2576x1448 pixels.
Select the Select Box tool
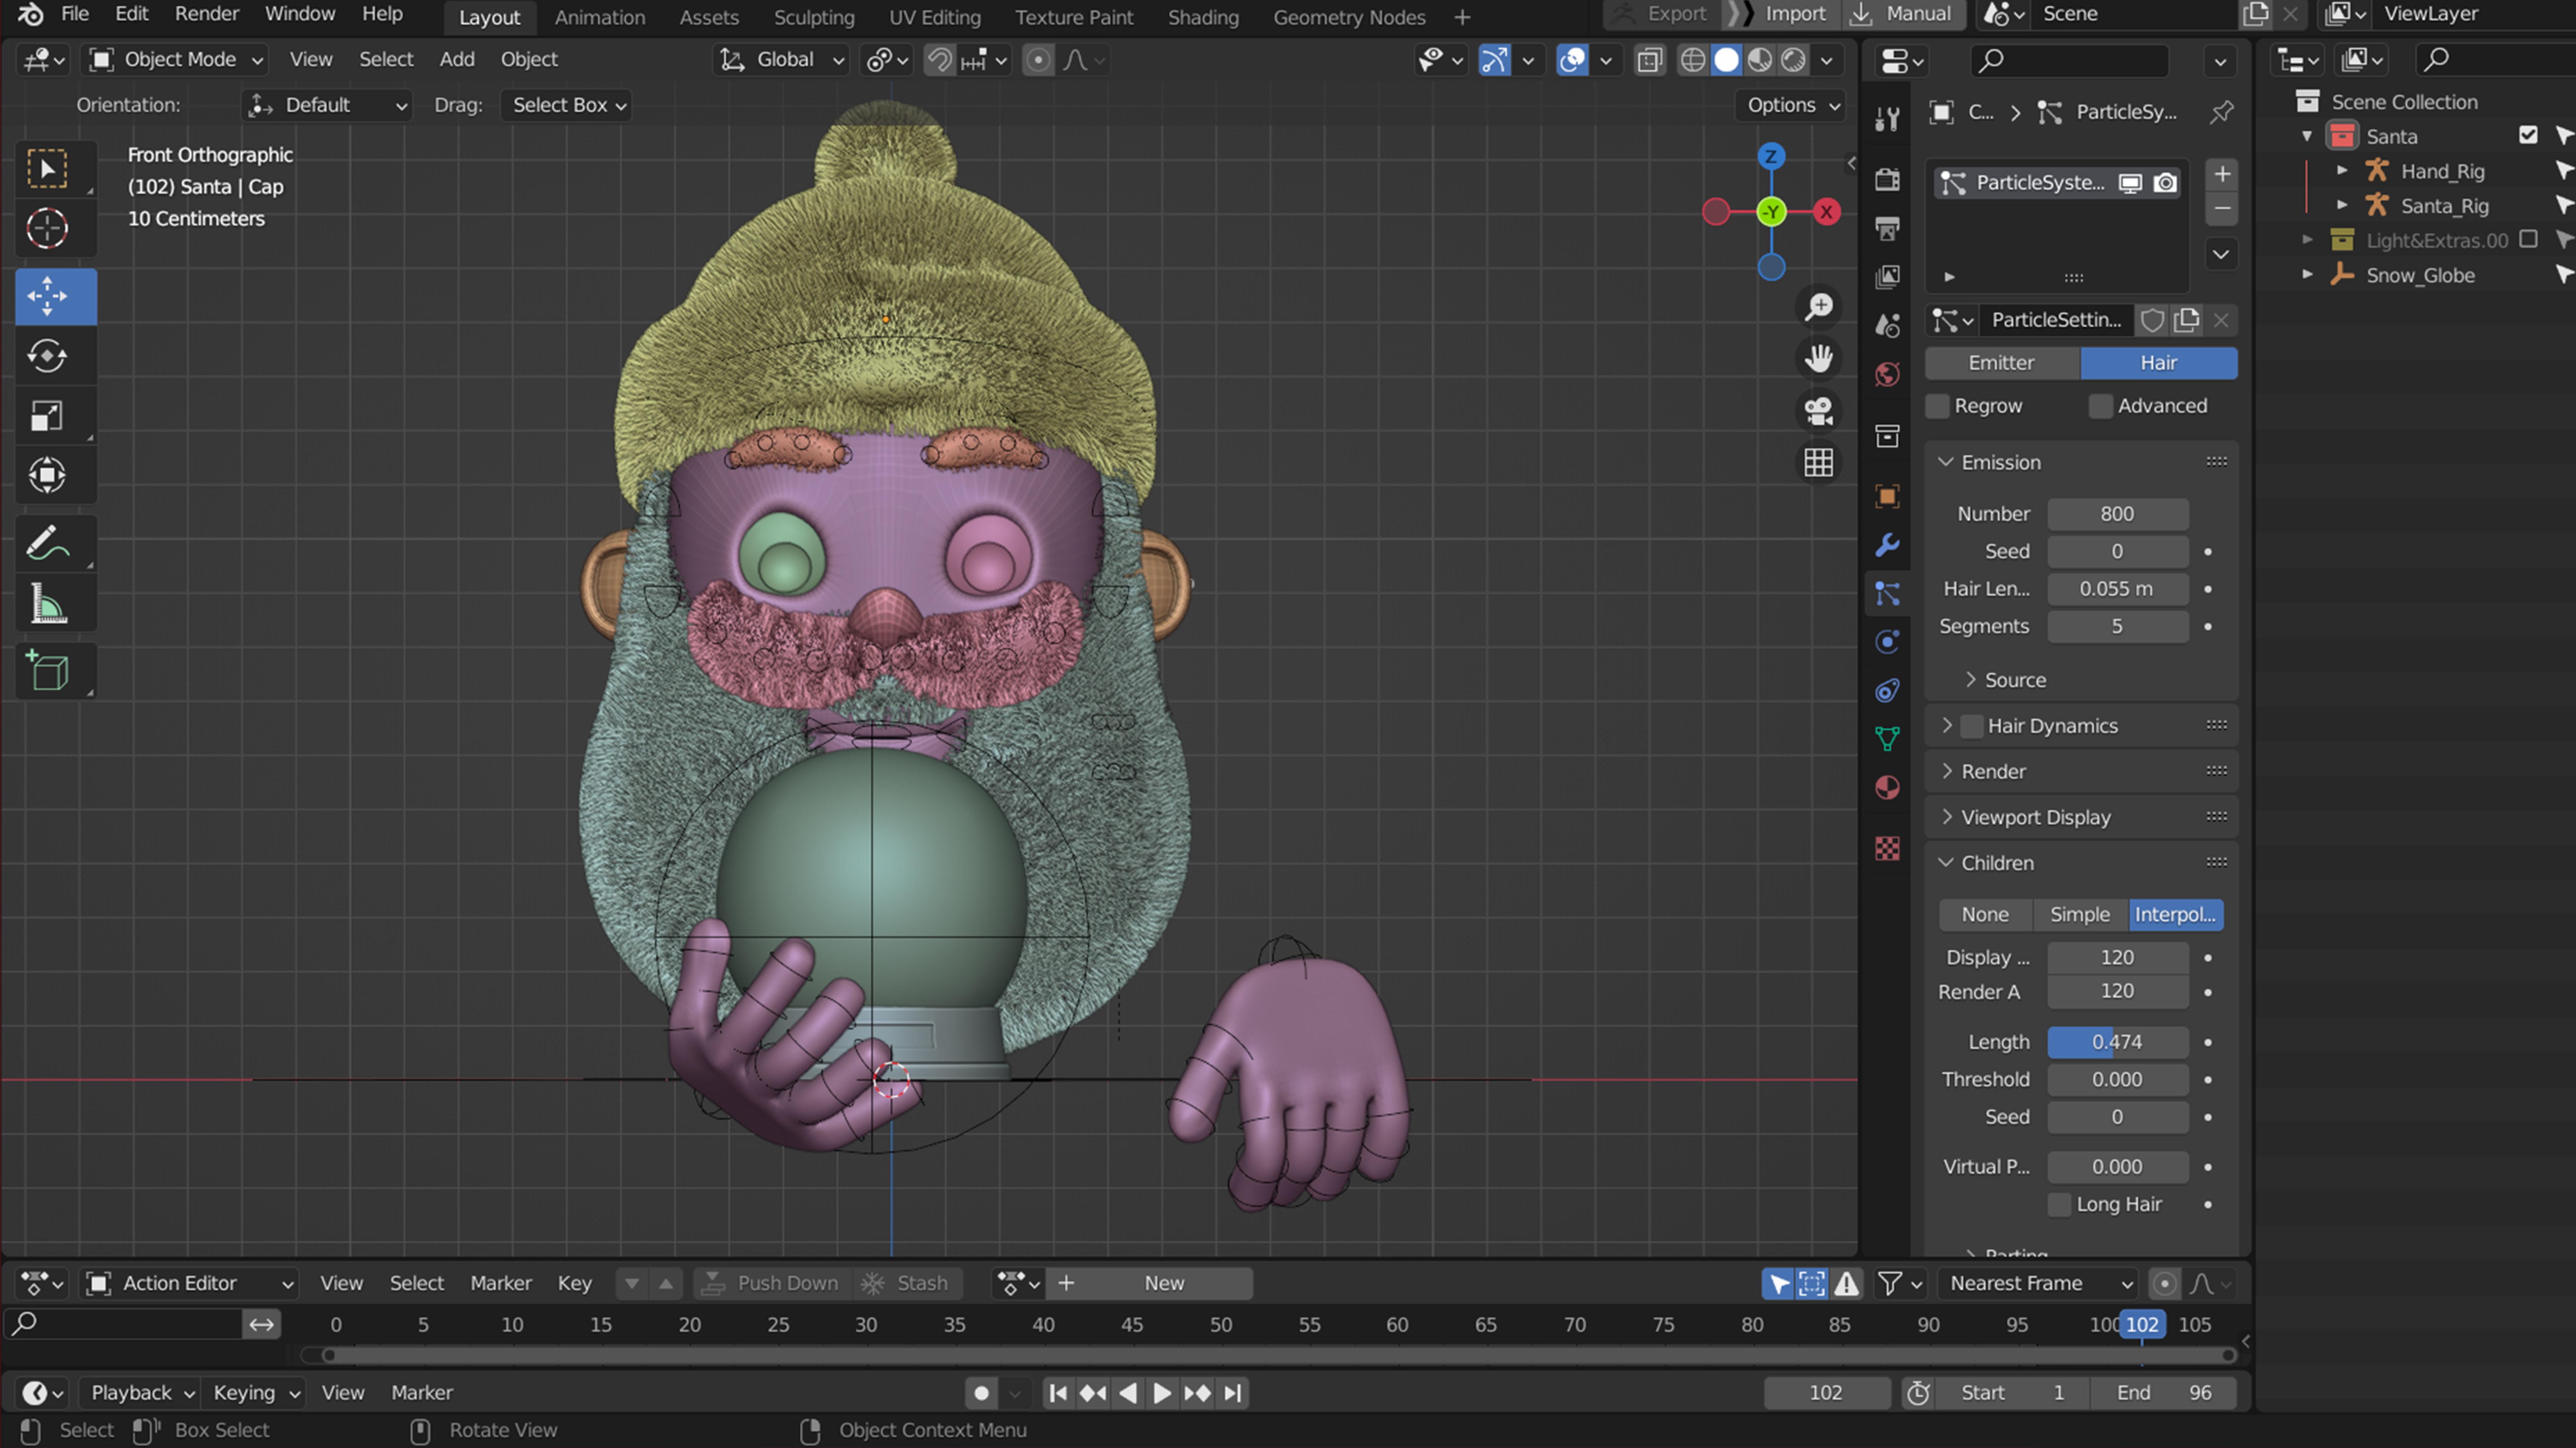coord(47,169)
